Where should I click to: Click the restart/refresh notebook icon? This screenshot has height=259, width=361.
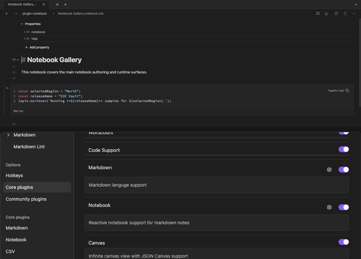[x=336, y=14]
